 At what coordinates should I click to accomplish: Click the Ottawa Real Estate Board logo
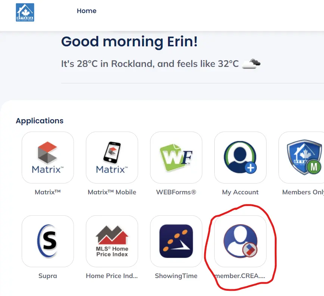coord(25,12)
